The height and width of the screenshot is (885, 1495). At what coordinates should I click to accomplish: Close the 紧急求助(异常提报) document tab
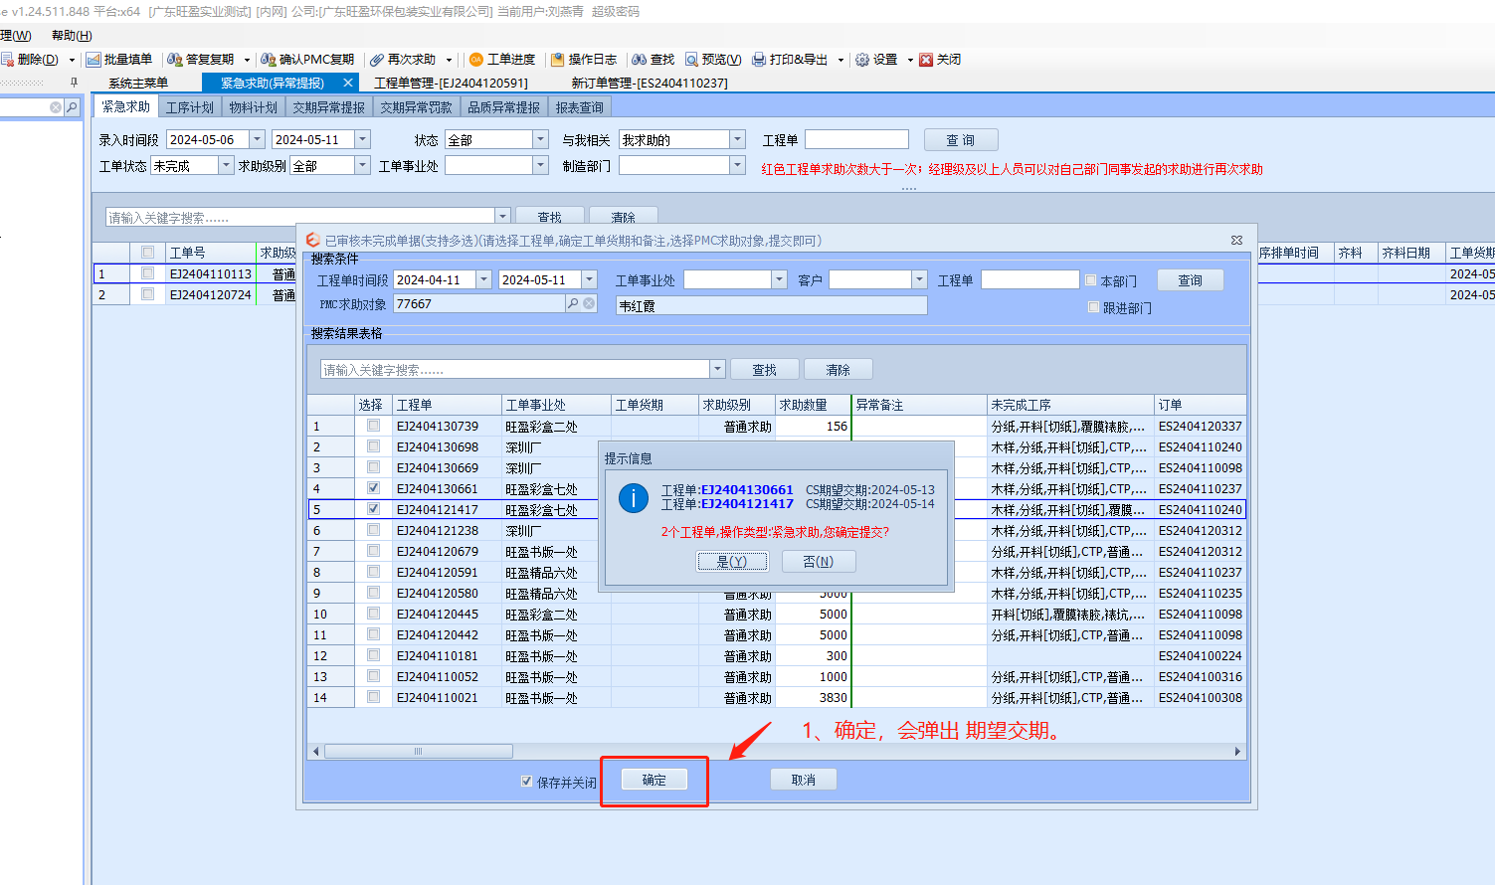click(x=347, y=83)
